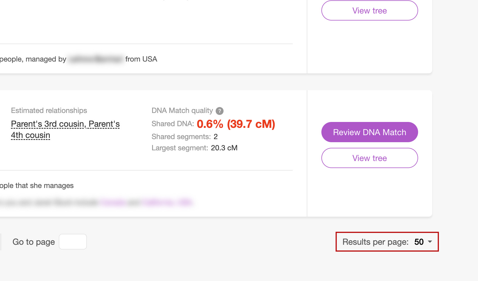Focus the Go to page input box

(73, 242)
